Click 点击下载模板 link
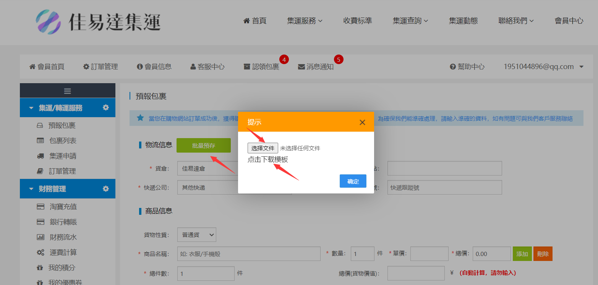Image resolution: width=598 pixels, height=285 pixels. pos(268,159)
